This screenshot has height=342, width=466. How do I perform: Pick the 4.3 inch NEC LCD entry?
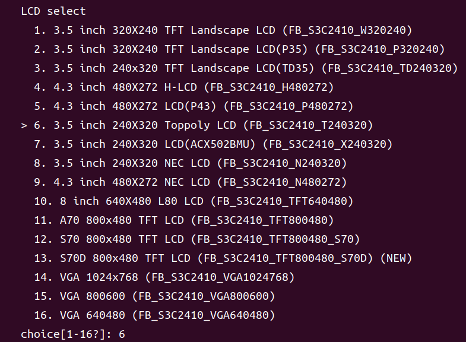[191, 182]
